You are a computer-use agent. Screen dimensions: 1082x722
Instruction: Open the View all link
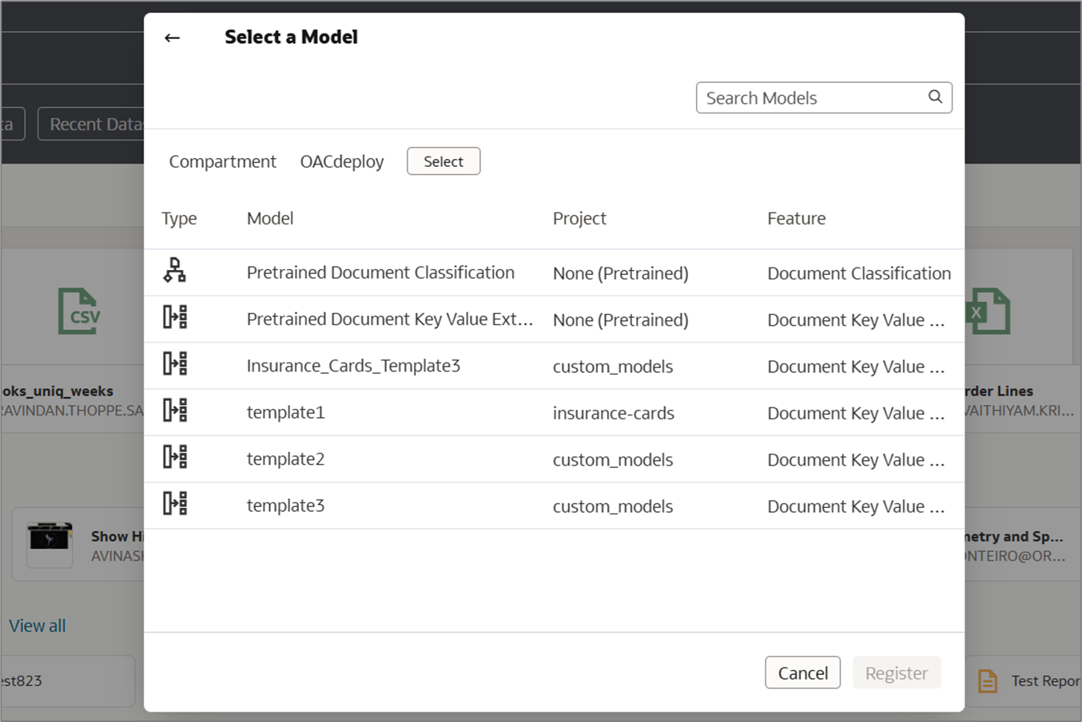(x=38, y=625)
